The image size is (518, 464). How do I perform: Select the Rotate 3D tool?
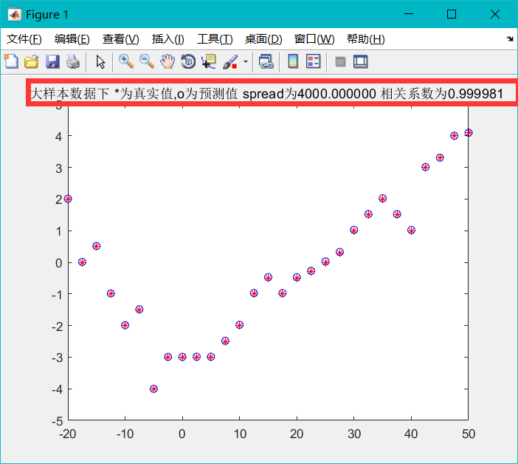[188, 61]
